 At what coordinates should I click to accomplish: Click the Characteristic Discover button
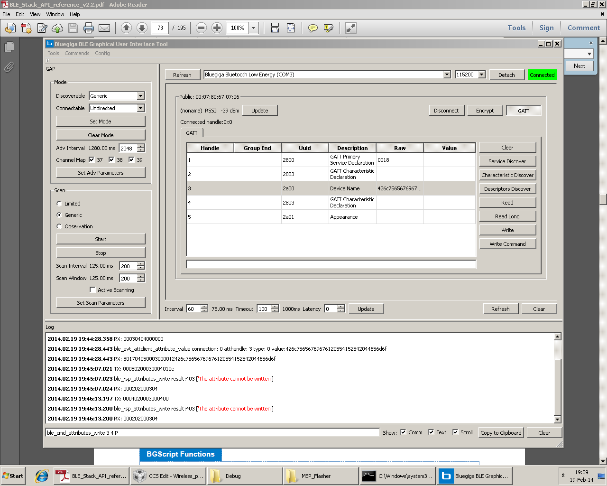tap(507, 175)
